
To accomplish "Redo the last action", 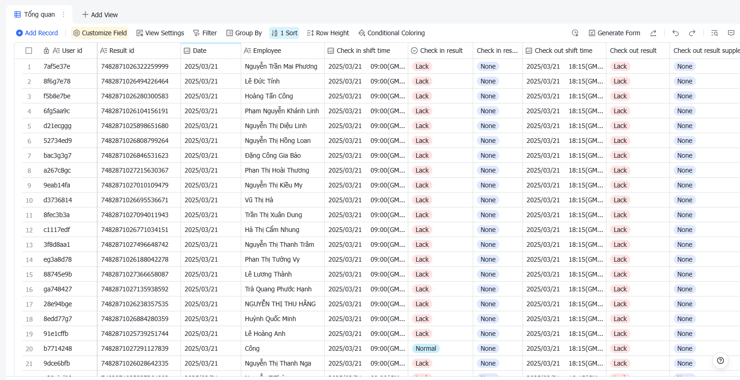I will tap(692, 33).
